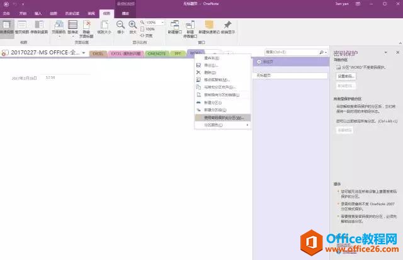
Task: Click the Lock All button
Action: (344, 130)
